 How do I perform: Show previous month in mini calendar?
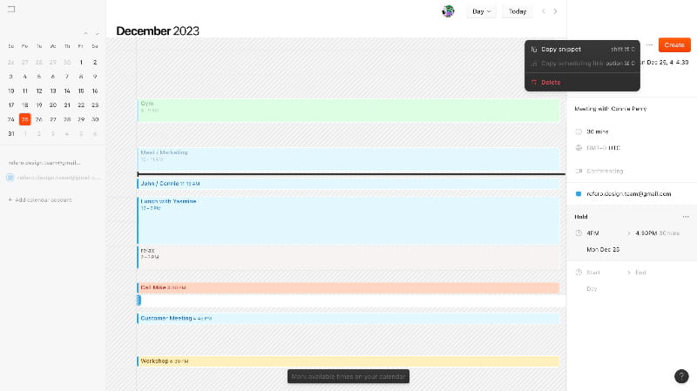coord(85,33)
